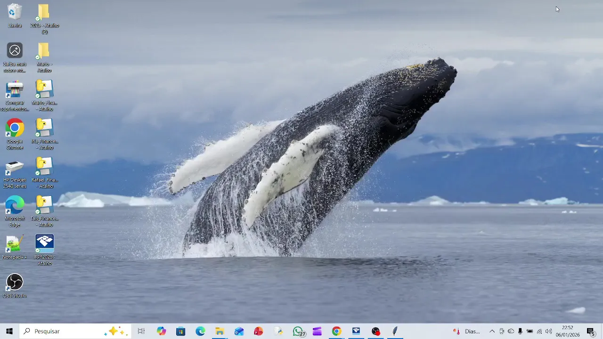
Task: Select the Tais_Financeiro - Atalho folder
Action: click(44, 212)
